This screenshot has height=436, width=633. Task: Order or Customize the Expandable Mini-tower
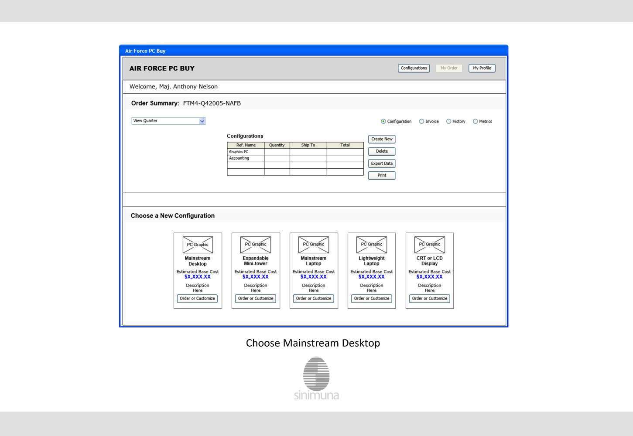(256, 299)
